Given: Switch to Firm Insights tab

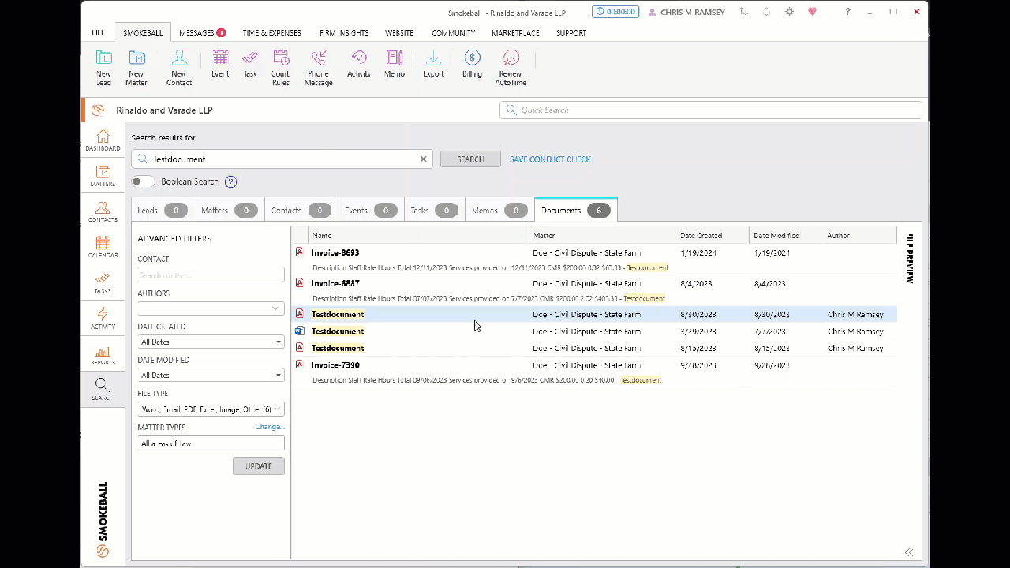Looking at the screenshot, I should pos(344,32).
